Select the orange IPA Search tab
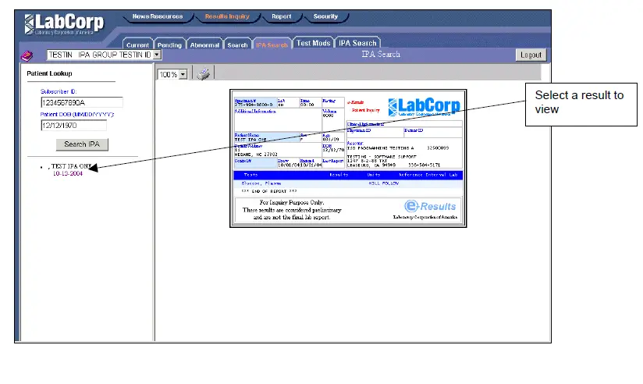Screen dimensions: 643x384 tap(272, 44)
